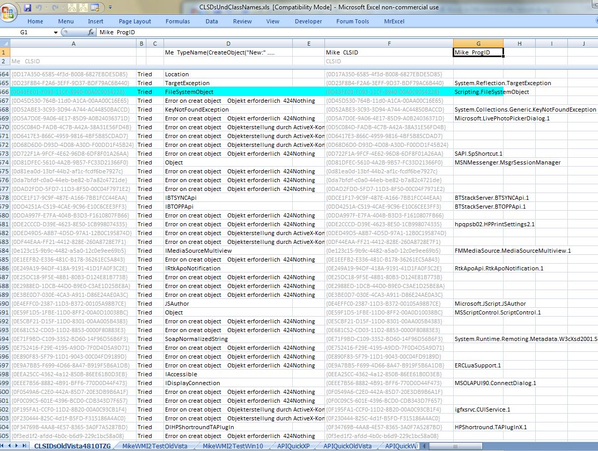The image size is (598, 451).
Task: Switch to the Insert ribbon tab
Action: 96,21
